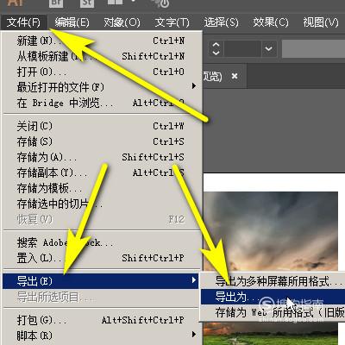
Task: Open the 视图(V) menu
Action: [x=321, y=22]
